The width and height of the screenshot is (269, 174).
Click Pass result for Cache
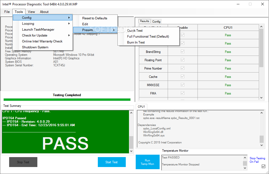pos(228,77)
